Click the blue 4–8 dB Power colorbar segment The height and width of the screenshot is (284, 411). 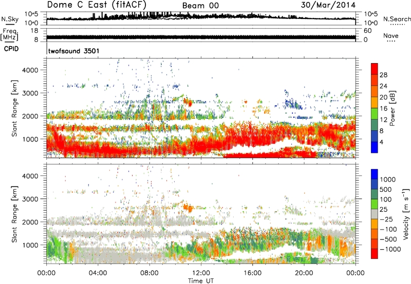(375, 136)
